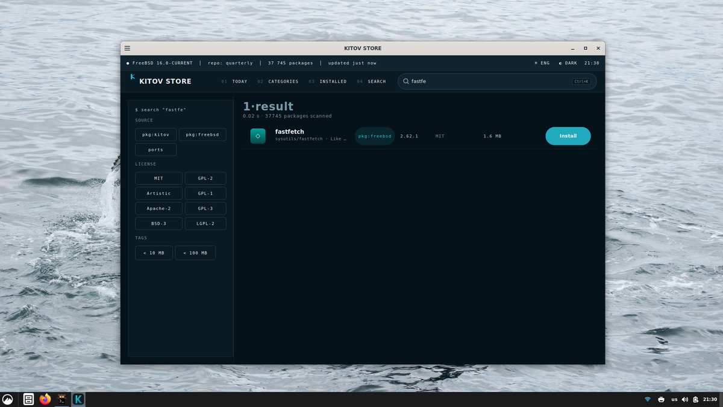
Task: Click the Wi-Fi network tray icon
Action: pyautogui.click(x=648, y=399)
